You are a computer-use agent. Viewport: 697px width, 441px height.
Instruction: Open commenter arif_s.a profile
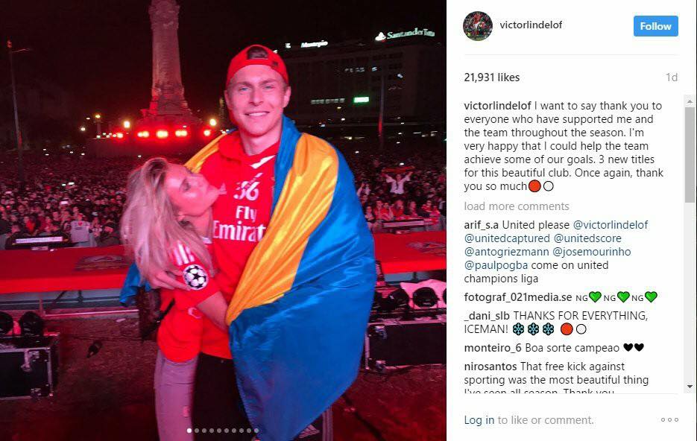[482, 225]
